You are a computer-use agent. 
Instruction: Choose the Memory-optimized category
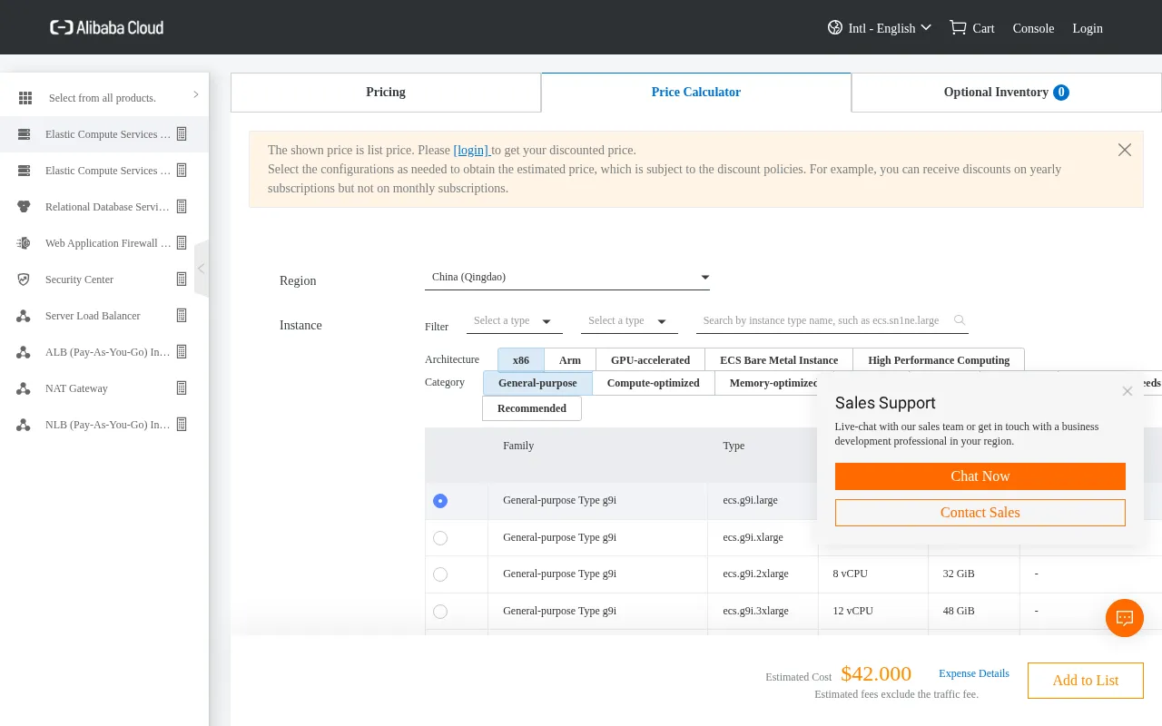766,384
